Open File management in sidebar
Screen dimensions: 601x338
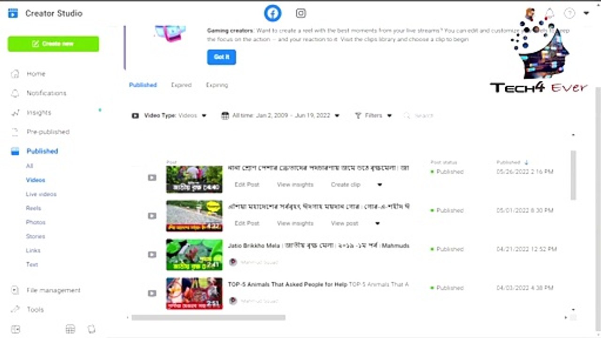[54, 290]
